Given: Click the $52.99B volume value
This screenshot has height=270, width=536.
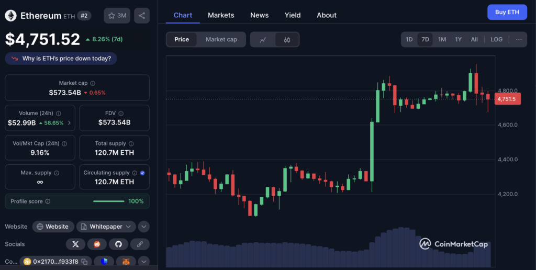Looking at the screenshot, I should coord(21,122).
